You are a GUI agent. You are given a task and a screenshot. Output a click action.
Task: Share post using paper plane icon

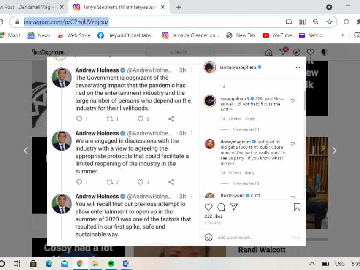click(x=234, y=207)
